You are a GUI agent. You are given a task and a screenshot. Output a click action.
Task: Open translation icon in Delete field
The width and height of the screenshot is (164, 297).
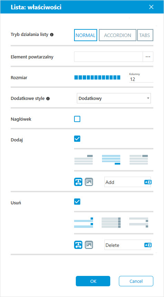148,245
